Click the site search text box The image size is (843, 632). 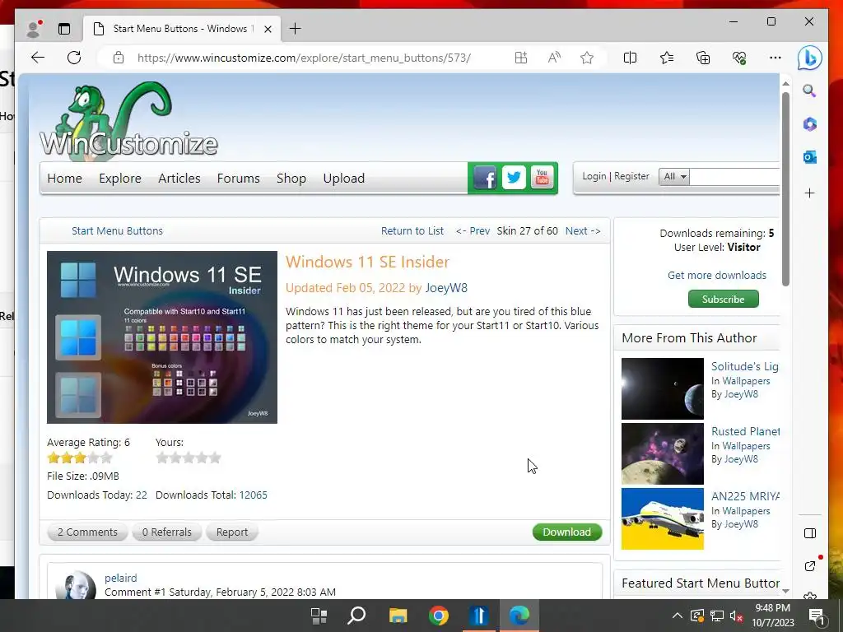(734, 176)
